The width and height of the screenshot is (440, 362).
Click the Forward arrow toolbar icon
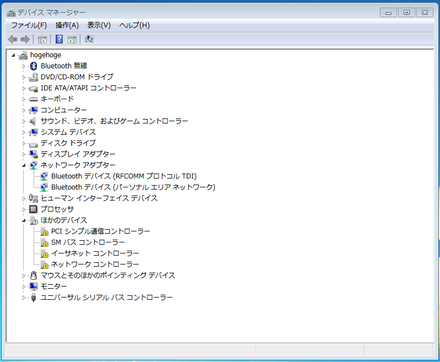click(25, 39)
